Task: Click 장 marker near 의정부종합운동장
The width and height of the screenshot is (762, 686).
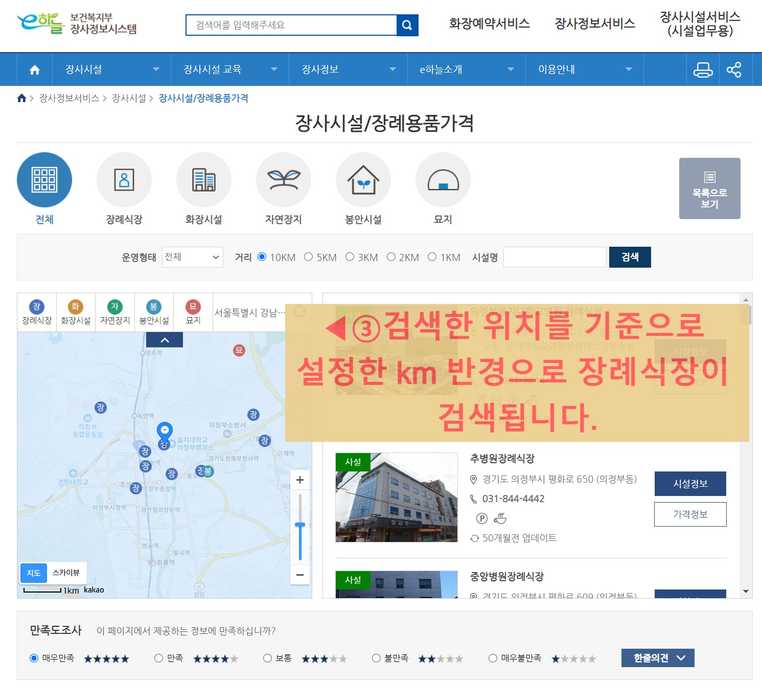Action: coord(101,407)
